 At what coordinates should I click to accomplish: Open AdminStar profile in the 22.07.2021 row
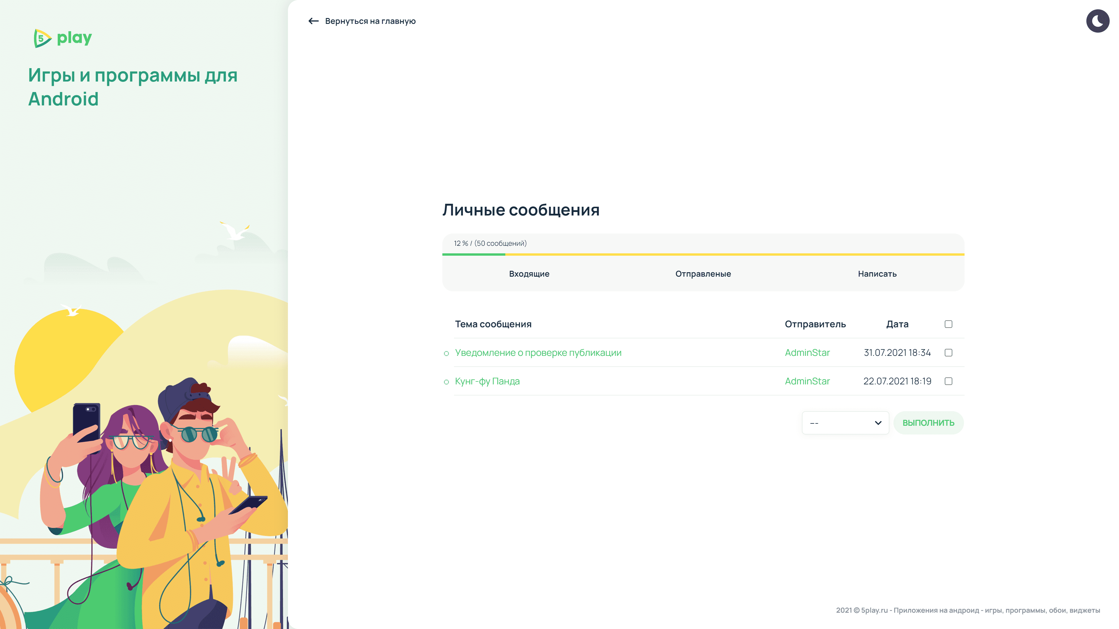coord(807,381)
